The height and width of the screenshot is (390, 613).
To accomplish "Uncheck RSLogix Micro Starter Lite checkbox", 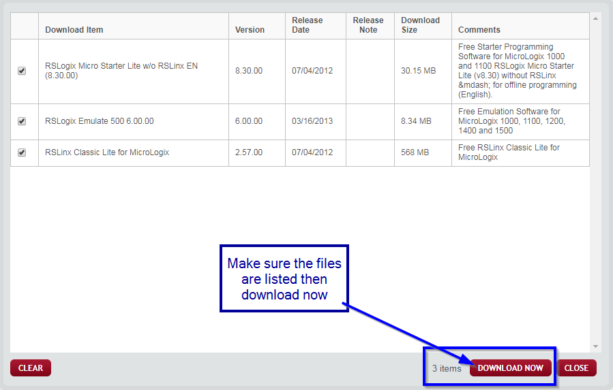I will [22, 71].
